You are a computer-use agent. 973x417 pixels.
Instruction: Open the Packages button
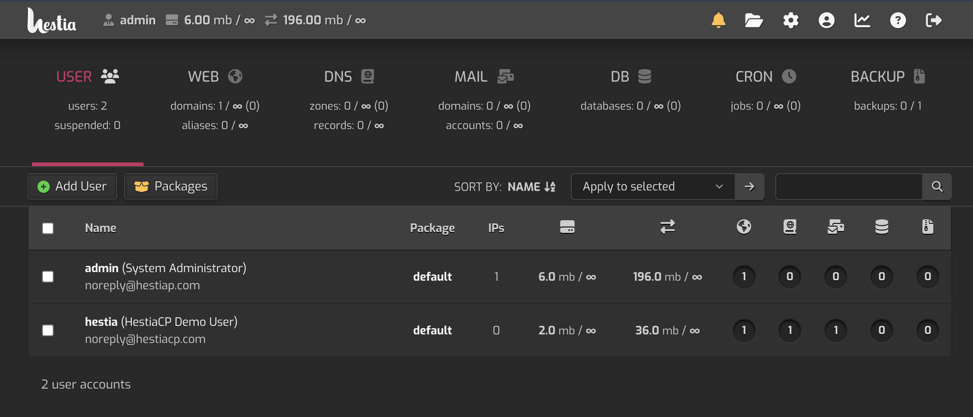(171, 186)
